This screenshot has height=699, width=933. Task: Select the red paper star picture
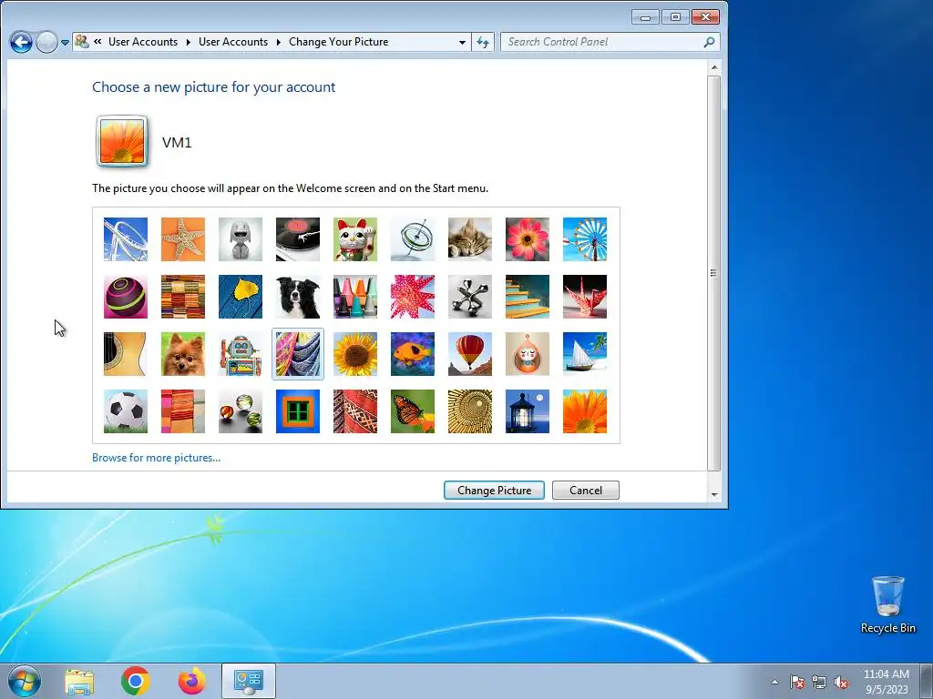[x=413, y=297]
